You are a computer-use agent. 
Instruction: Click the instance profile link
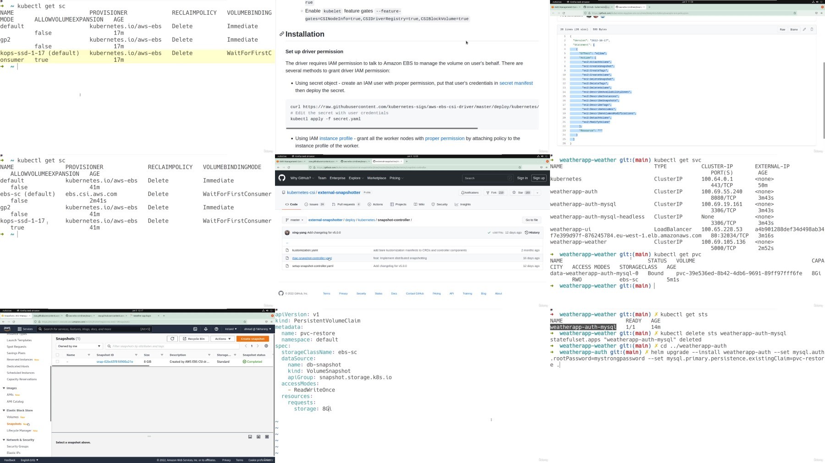click(x=336, y=138)
